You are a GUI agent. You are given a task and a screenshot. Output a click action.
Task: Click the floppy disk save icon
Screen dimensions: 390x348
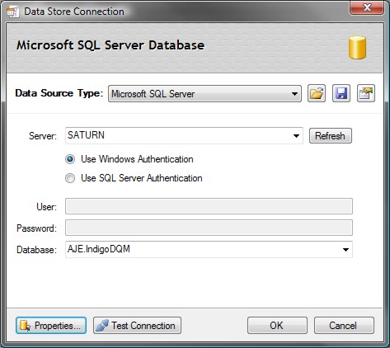(x=341, y=93)
